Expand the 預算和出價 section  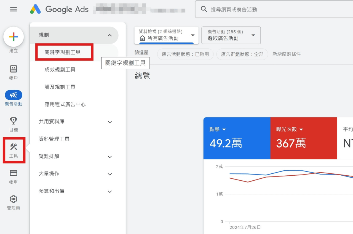coord(110,191)
